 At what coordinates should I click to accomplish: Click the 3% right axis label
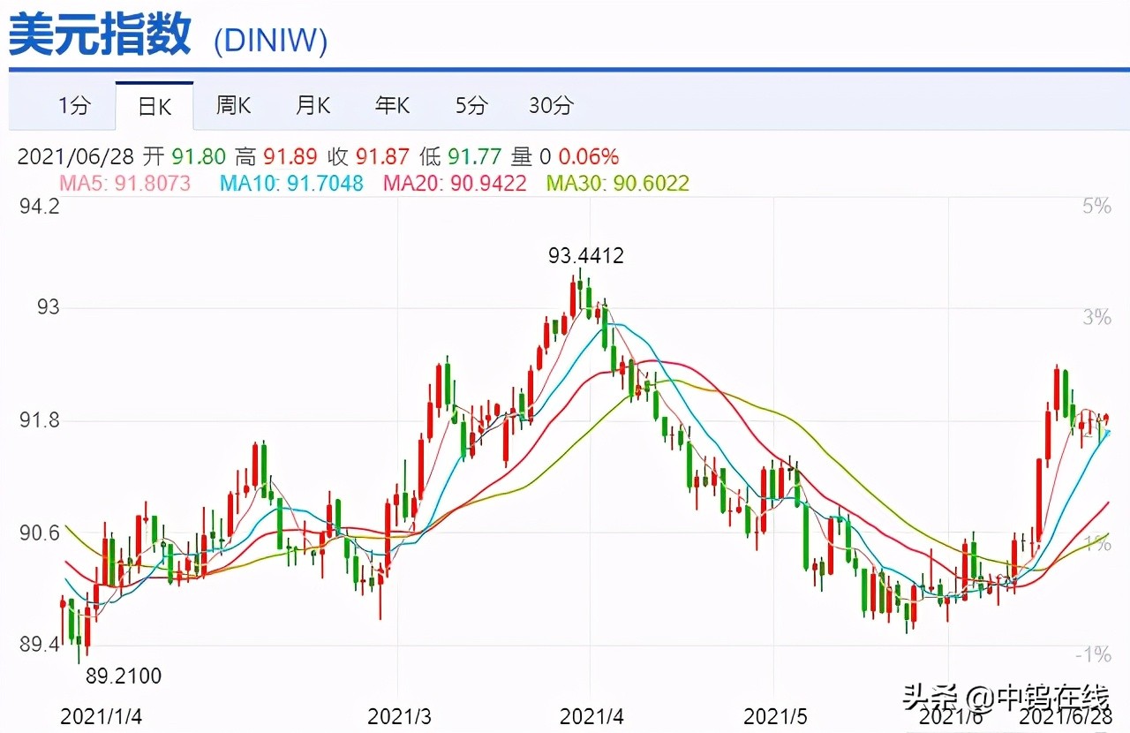tap(1097, 318)
